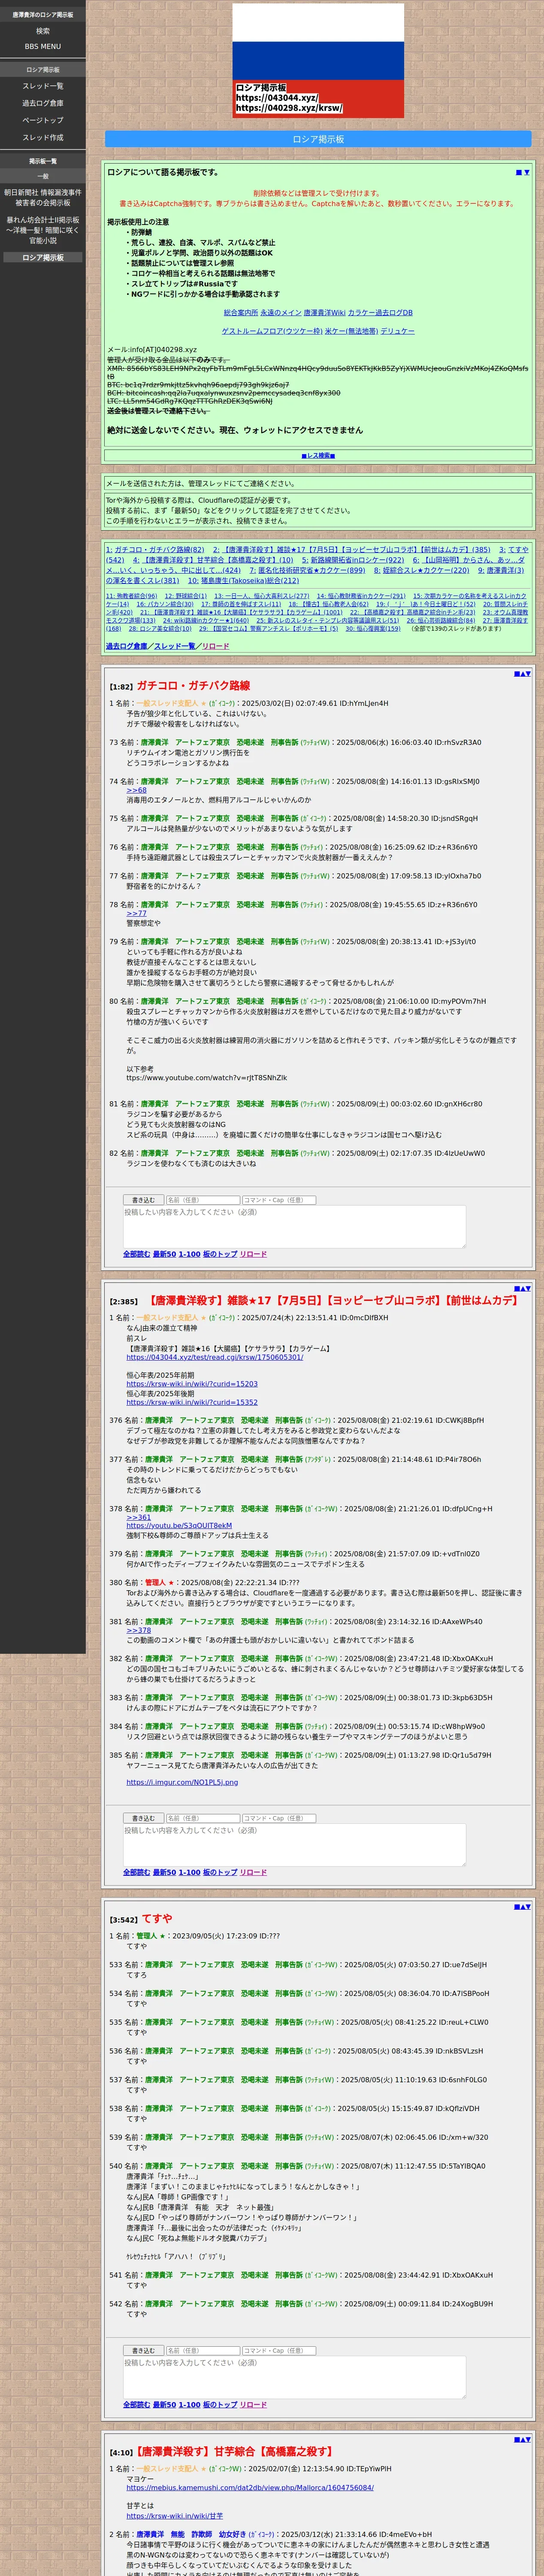Open the mebius.kamemushi.com Mallorca link

[250, 2487]
